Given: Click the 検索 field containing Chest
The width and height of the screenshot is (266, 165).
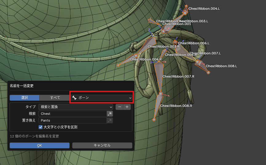Looking at the screenshot, I should 72,114.
